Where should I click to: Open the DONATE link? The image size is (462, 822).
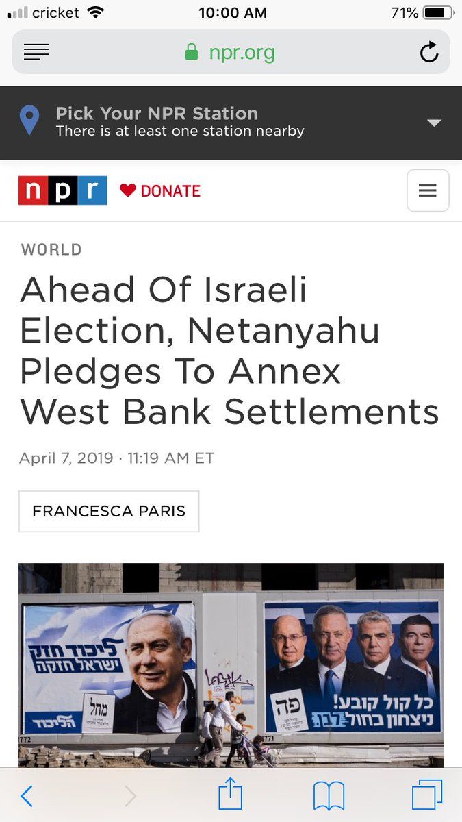[170, 191]
